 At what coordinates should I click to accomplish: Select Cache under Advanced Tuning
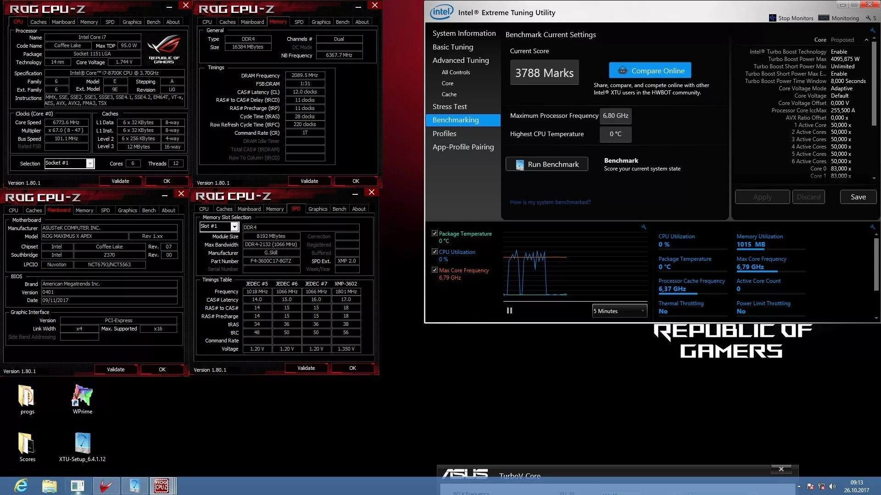[x=449, y=94]
